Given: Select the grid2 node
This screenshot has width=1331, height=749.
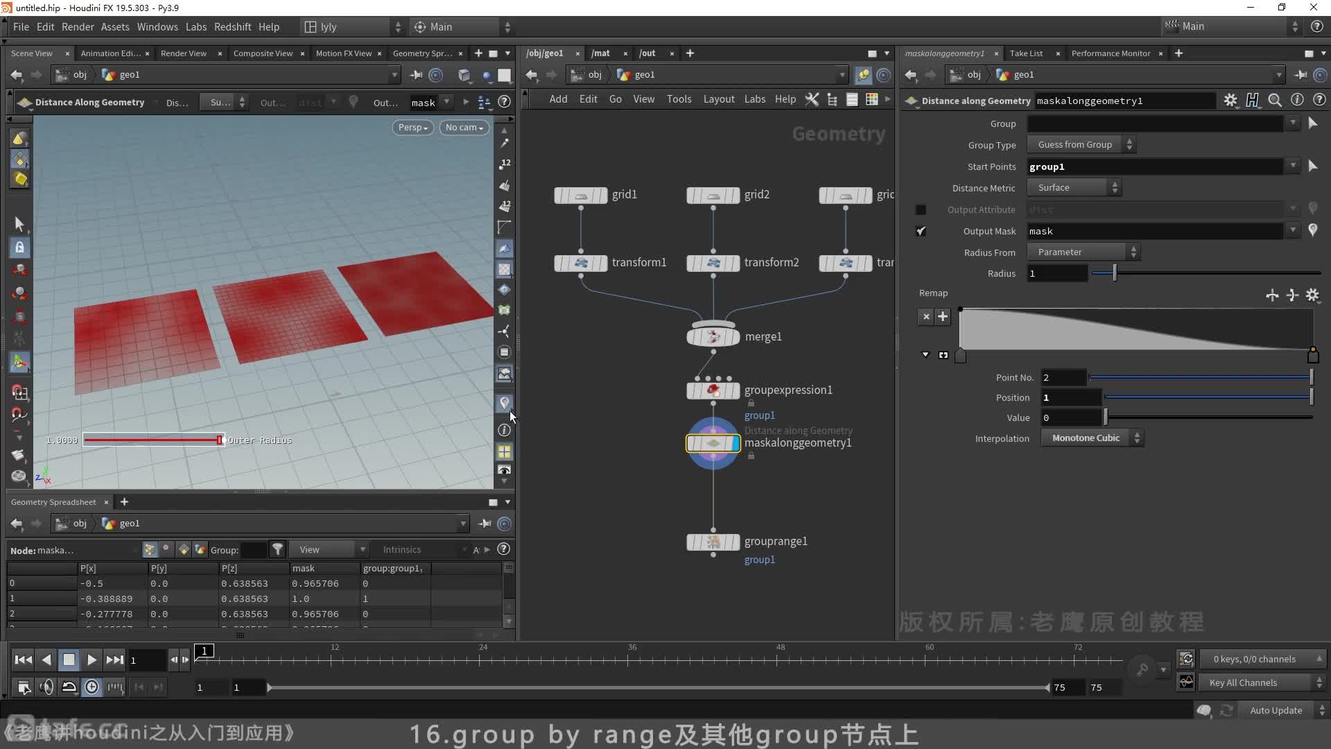Looking at the screenshot, I should (x=713, y=196).
